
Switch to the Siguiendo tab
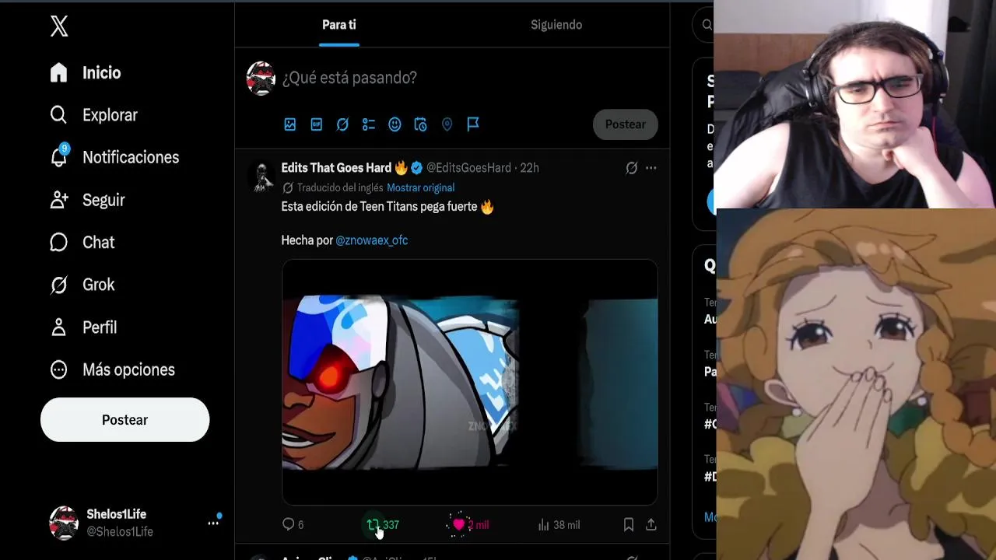pos(556,25)
